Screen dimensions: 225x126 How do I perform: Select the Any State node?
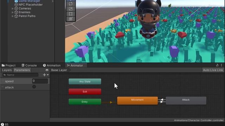[x=85, y=82]
